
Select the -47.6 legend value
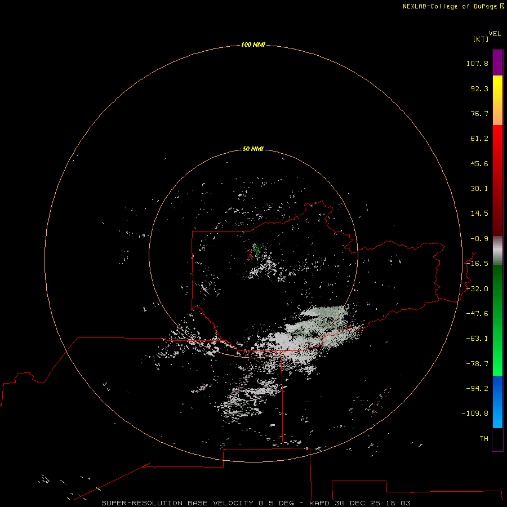(x=477, y=314)
